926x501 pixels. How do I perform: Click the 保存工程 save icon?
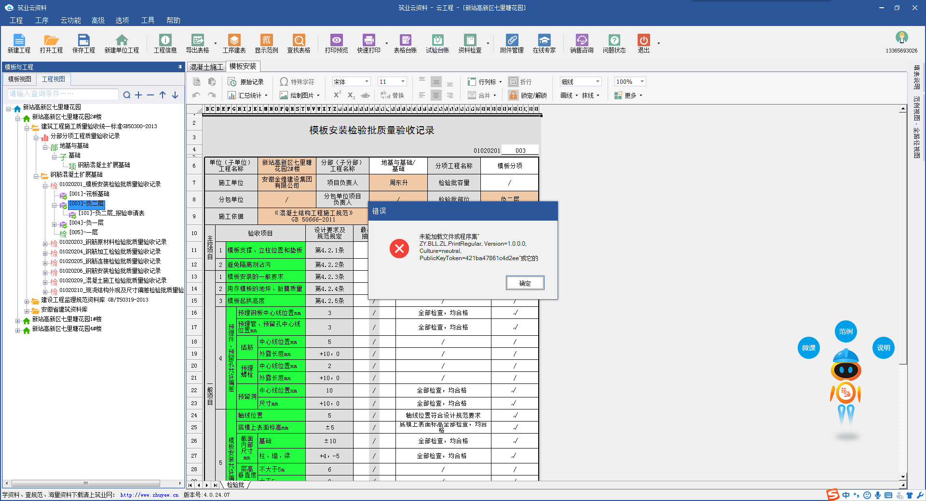[83, 43]
